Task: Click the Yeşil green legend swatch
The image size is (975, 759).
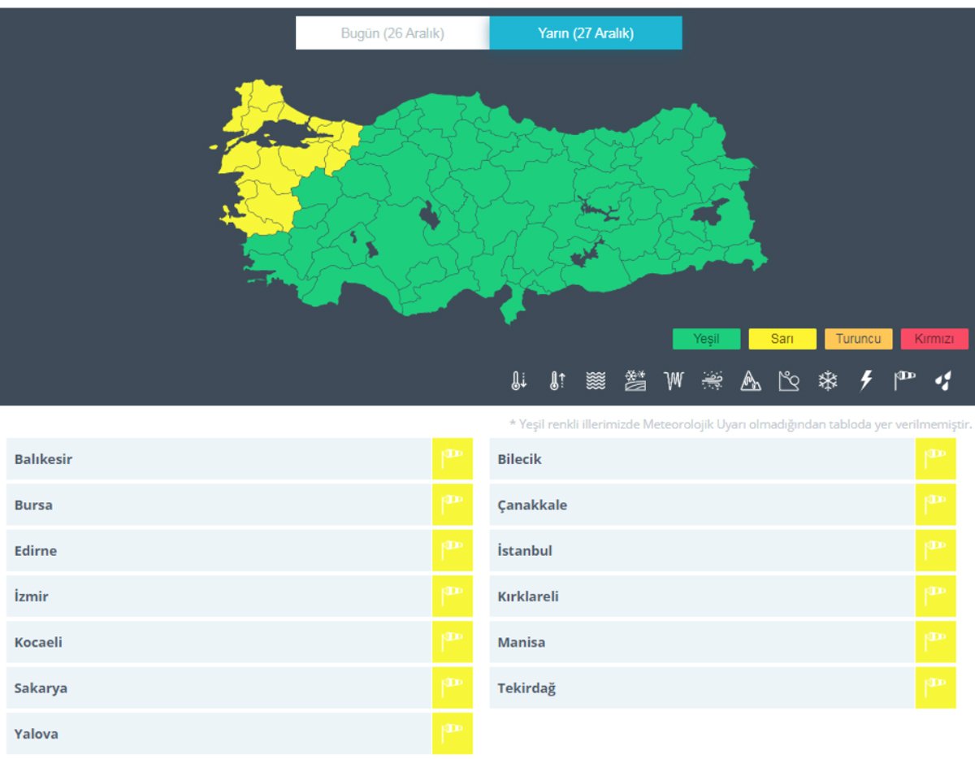Action: pos(706,339)
